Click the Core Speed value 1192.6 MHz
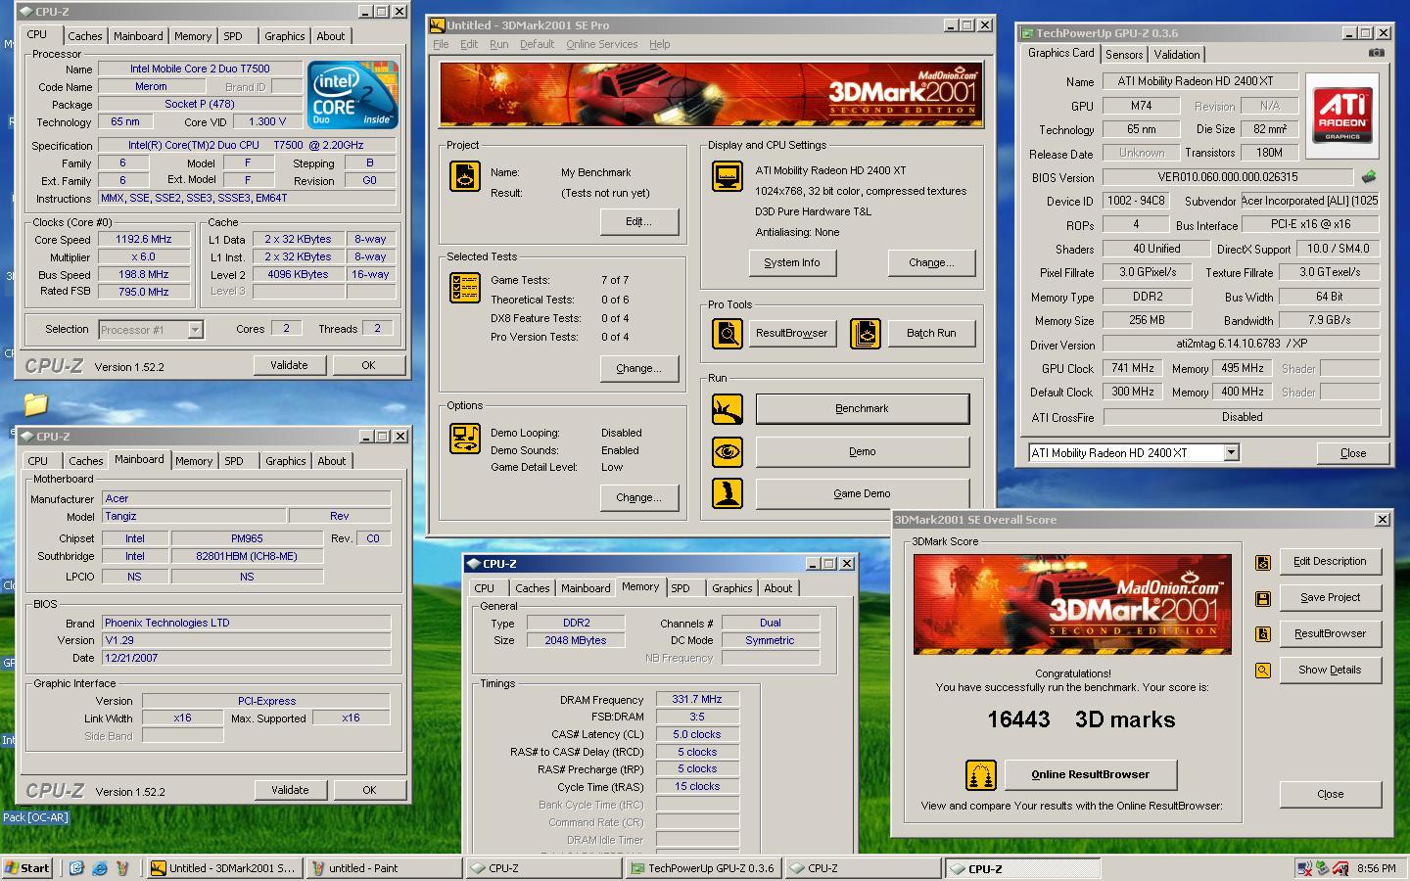 (x=144, y=239)
